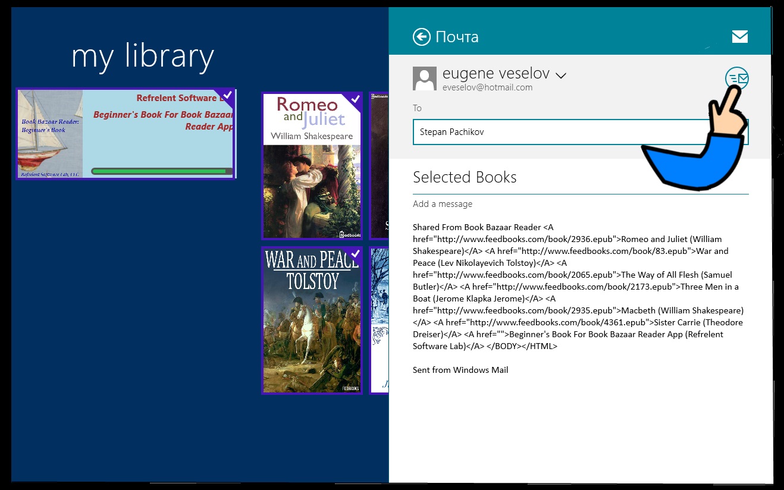Uncheck the War and Peace checkmark
Screen dimensions: 784x490
[355, 254]
